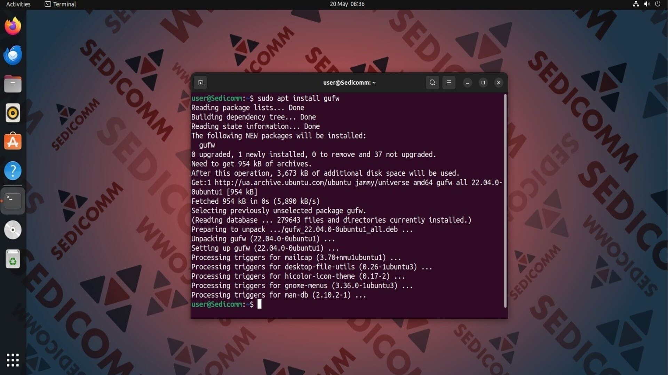Open the Trash icon
Image resolution: width=668 pixels, height=375 pixels.
click(x=13, y=259)
